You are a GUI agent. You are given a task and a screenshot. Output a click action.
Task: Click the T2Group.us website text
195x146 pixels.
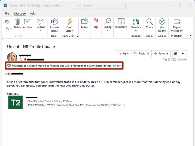coord(118,105)
